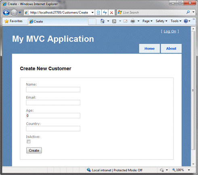Expand the address bar URL dropdown
Screen dimensions: 198x175
[x=93, y=13]
